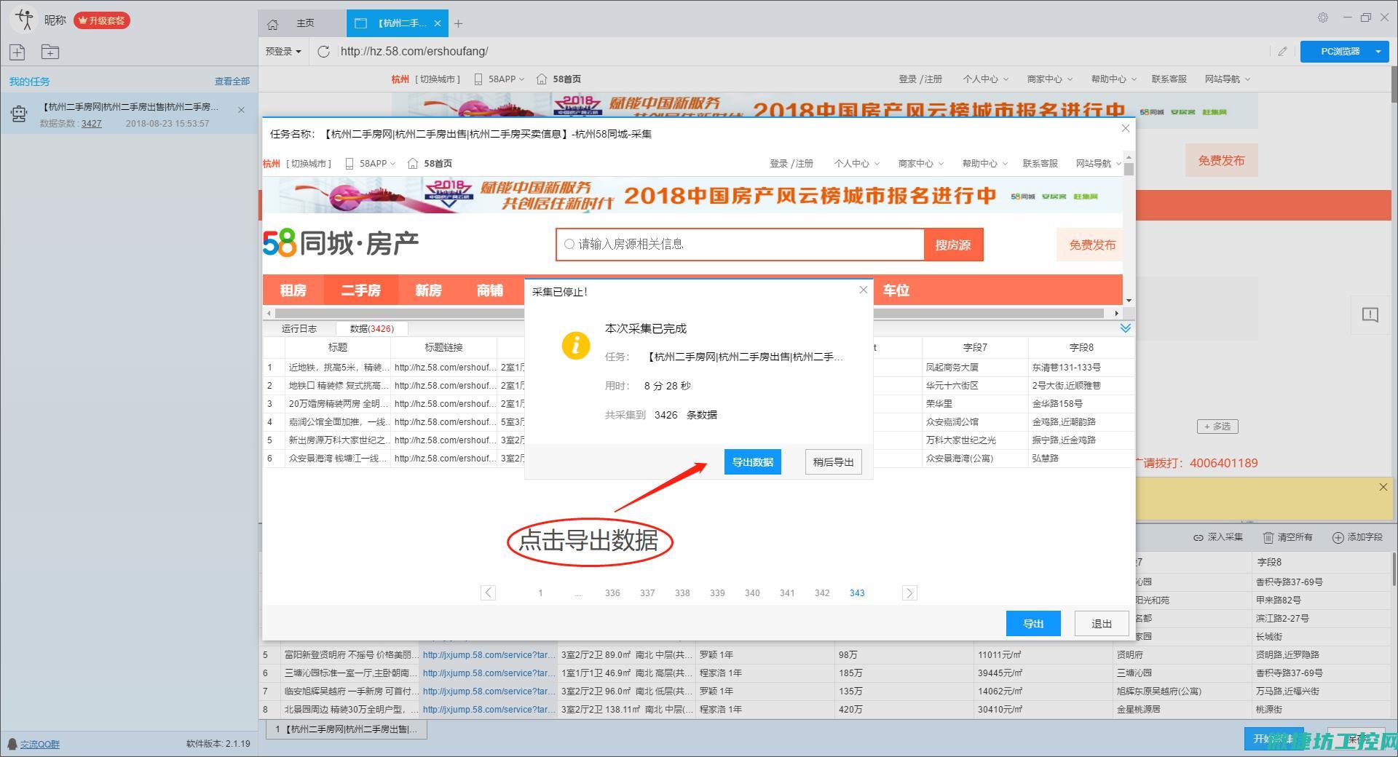Click 商铺 navigation tab in preview
This screenshot has width=1398, height=757.
click(x=490, y=290)
